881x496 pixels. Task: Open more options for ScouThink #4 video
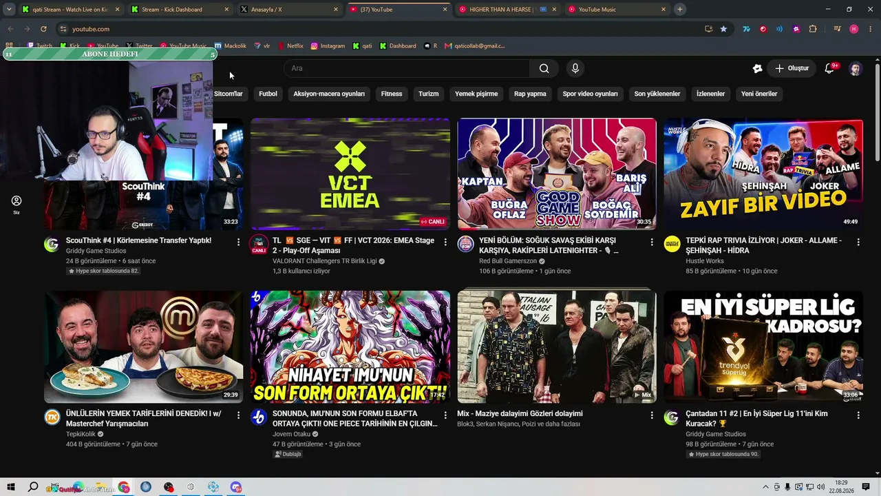(x=238, y=242)
